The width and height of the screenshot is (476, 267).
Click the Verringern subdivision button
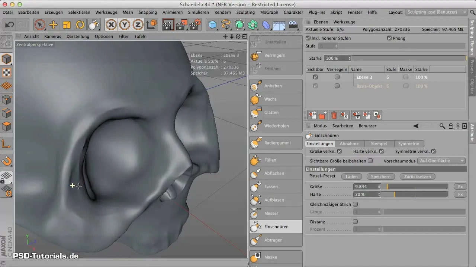click(x=276, y=55)
